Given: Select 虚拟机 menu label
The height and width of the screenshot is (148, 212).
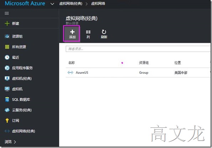Looking at the screenshot, I should [x=17, y=89].
